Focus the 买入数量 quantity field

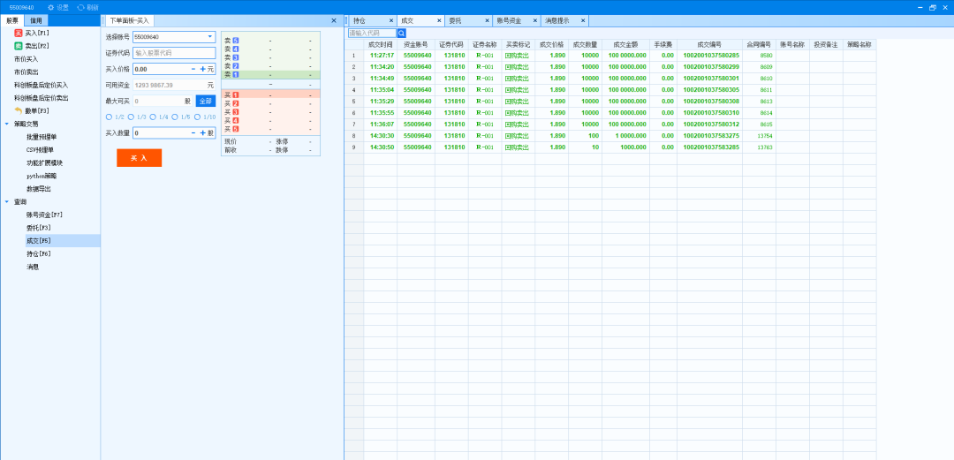(x=161, y=132)
